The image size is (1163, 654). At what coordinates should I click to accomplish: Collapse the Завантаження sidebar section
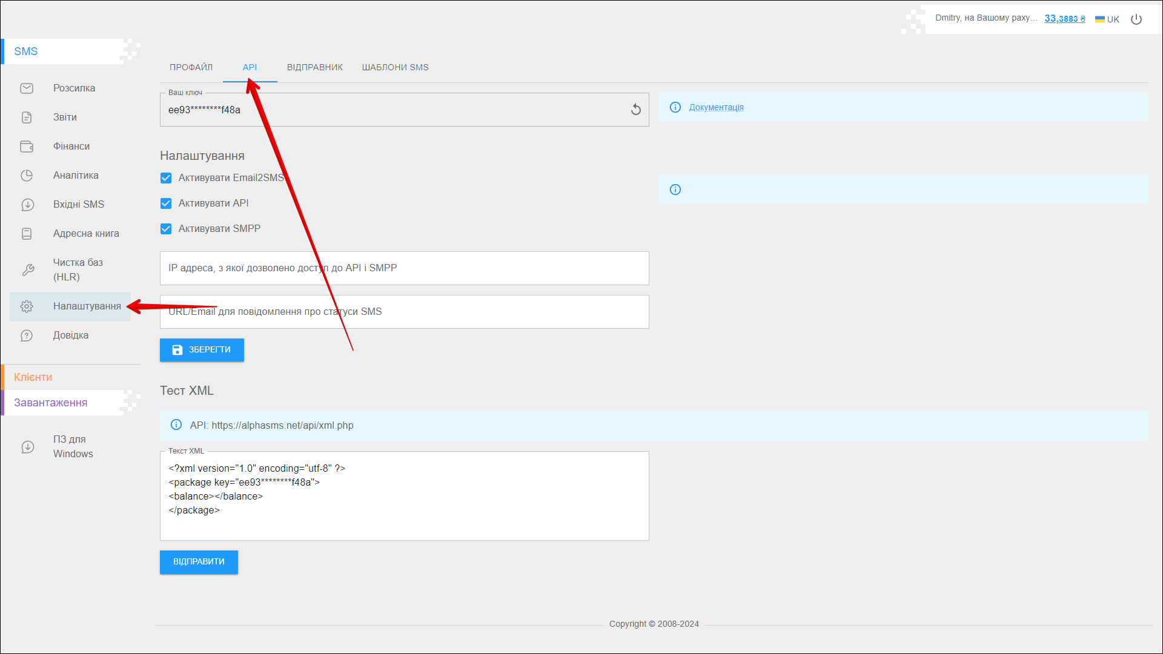click(51, 403)
